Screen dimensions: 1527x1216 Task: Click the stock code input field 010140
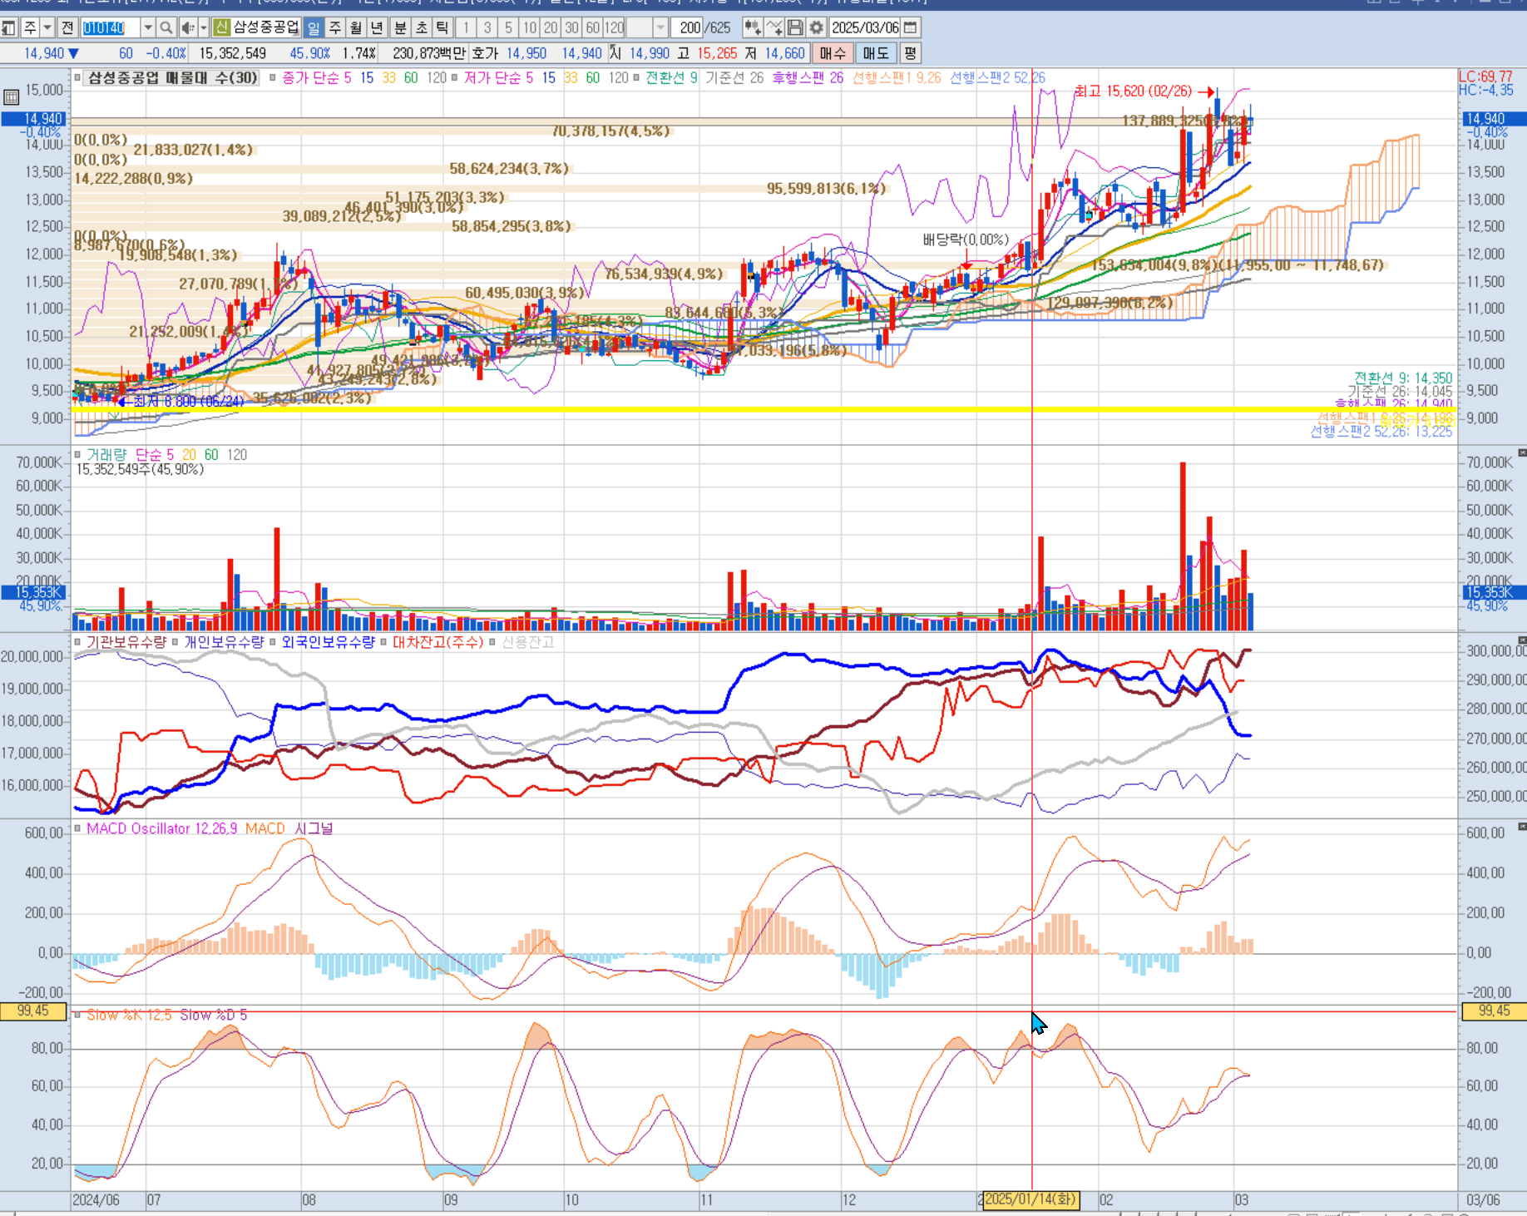[111, 27]
